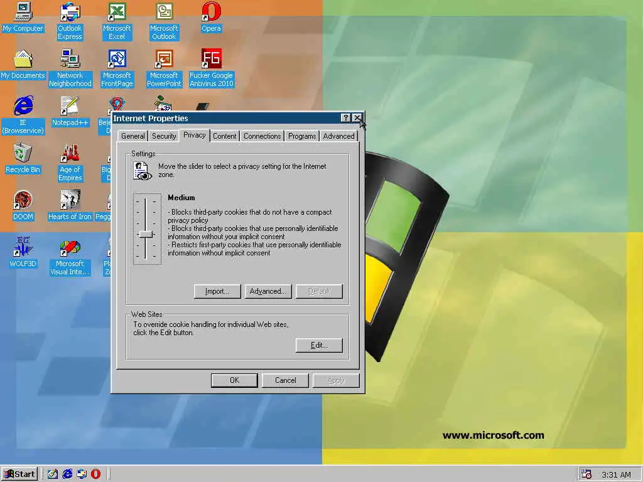Click the task scheduler tray icon
643x482 pixels.
(586, 474)
